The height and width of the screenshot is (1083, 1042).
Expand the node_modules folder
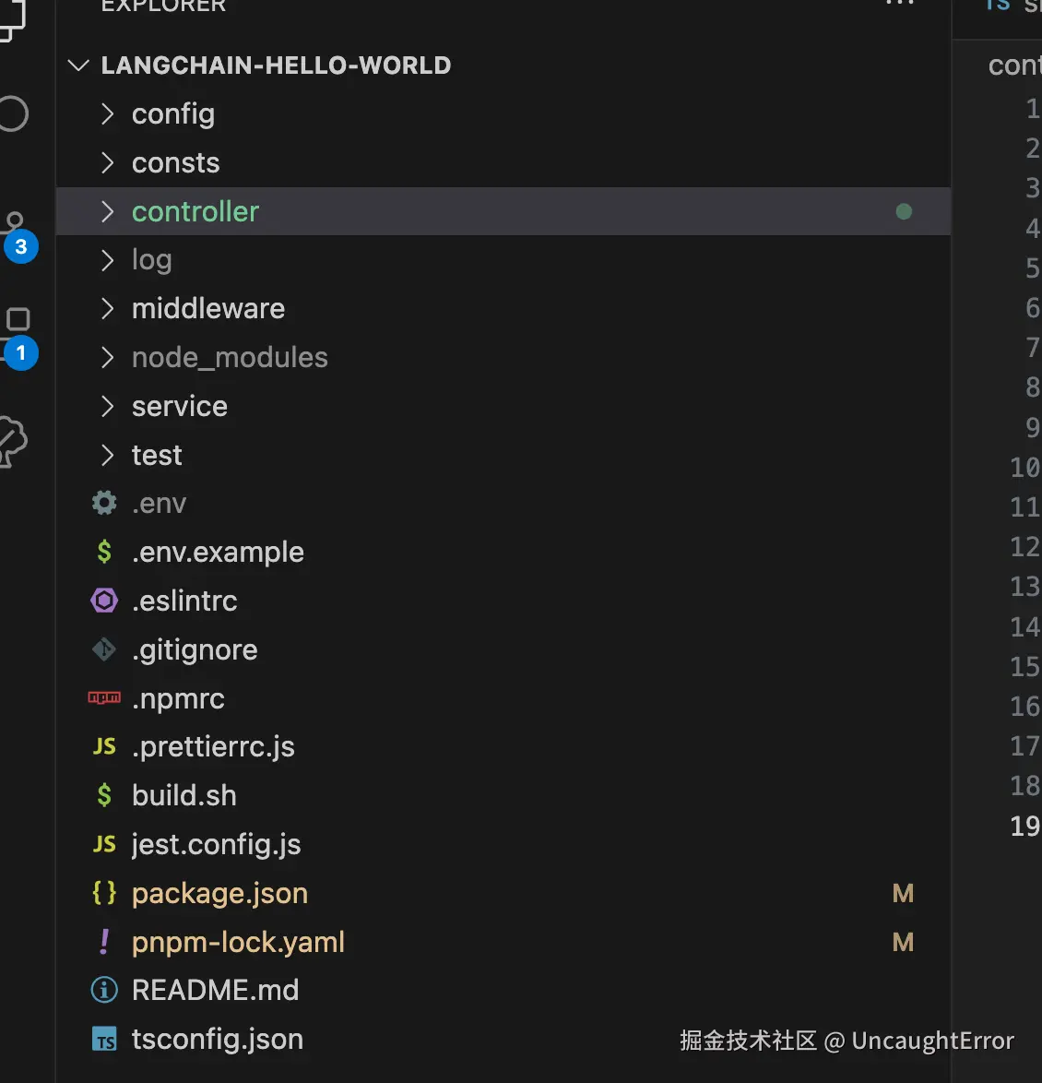click(x=230, y=357)
